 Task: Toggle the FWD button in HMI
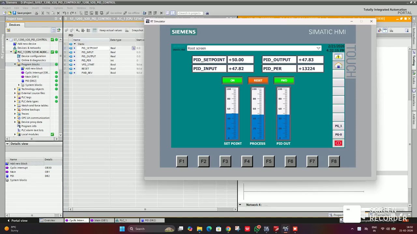[x=284, y=80]
